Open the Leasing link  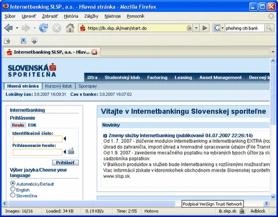pos(183,78)
